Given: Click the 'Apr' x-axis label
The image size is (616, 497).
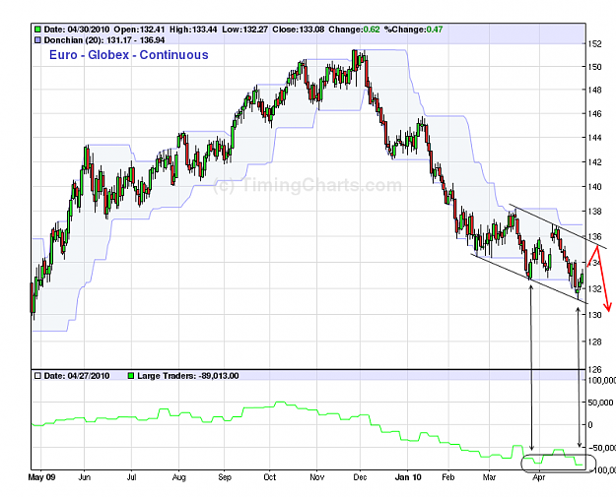Looking at the screenshot, I should click(539, 477).
